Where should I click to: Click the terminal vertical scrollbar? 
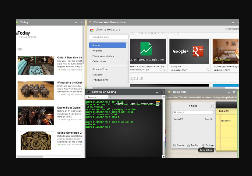[x=164, y=148]
